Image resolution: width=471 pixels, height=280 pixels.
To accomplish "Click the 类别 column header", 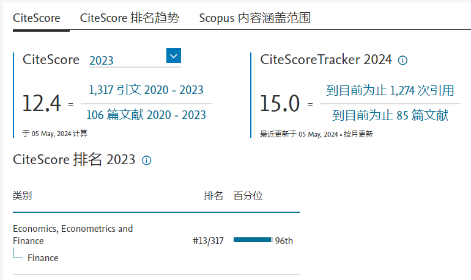I will coord(23,196).
